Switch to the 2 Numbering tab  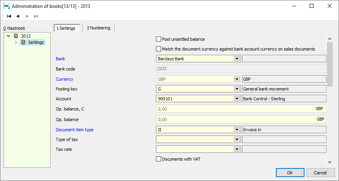pyautogui.click(x=98, y=28)
